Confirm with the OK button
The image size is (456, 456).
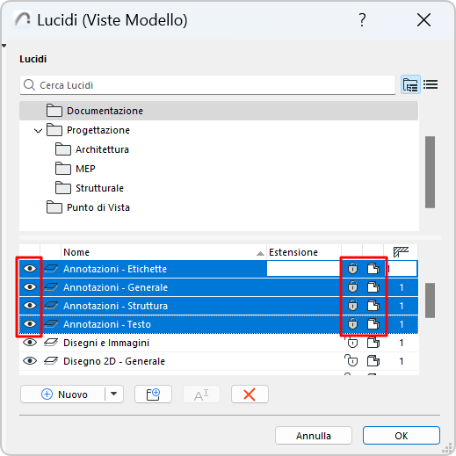(x=402, y=436)
